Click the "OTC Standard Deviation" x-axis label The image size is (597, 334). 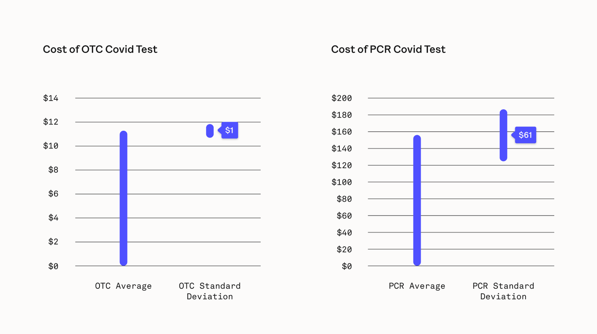coord(210,291)
